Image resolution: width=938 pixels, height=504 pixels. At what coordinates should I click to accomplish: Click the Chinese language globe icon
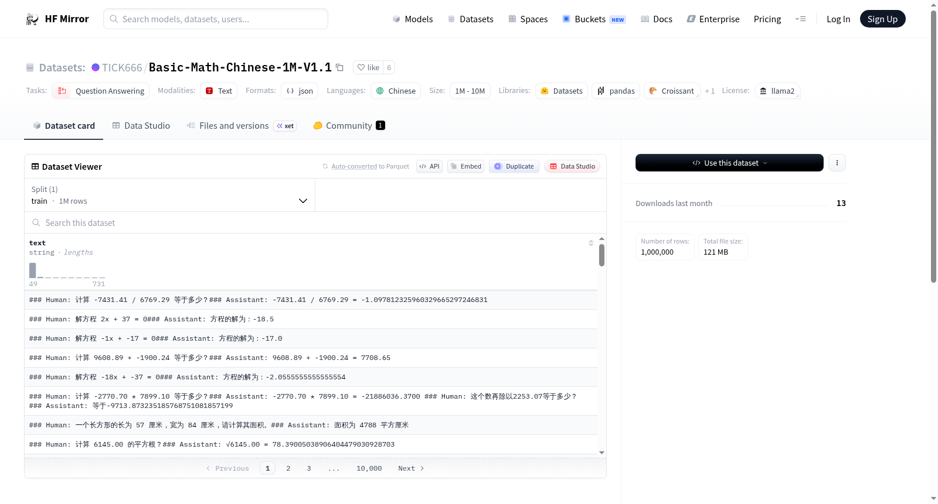(380, 91)
